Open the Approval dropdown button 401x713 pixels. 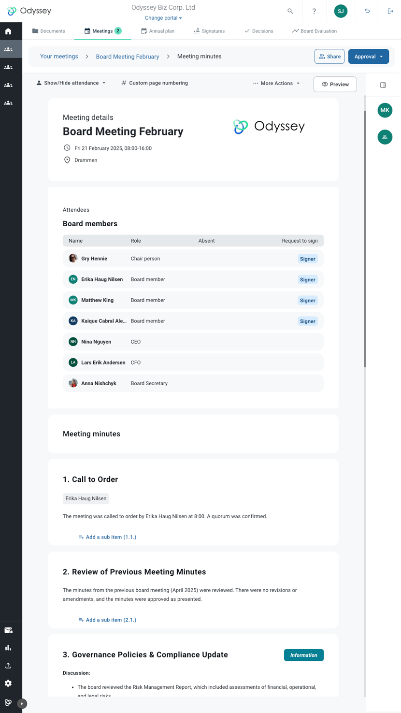[x=369, y=57]
